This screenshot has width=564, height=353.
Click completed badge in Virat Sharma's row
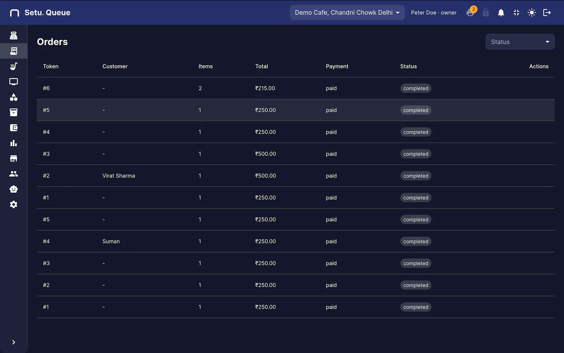click(416, 176)
